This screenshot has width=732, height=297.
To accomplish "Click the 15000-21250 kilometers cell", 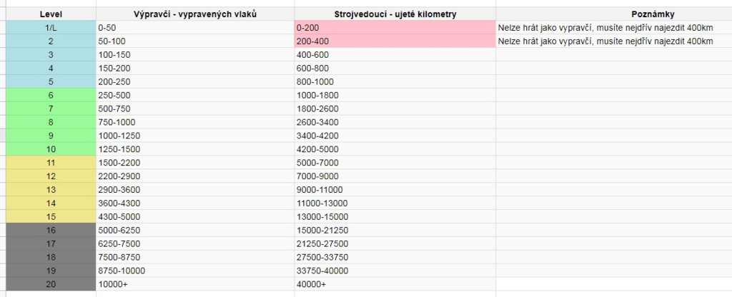I will point(395,231).
